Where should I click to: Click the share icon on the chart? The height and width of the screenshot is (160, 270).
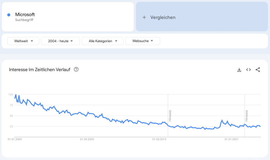click(258, 70)
